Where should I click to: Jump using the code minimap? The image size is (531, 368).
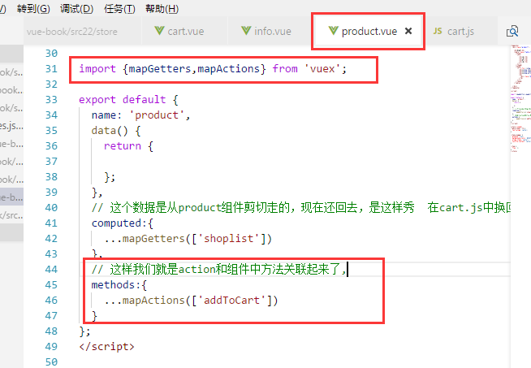(520, 97)
